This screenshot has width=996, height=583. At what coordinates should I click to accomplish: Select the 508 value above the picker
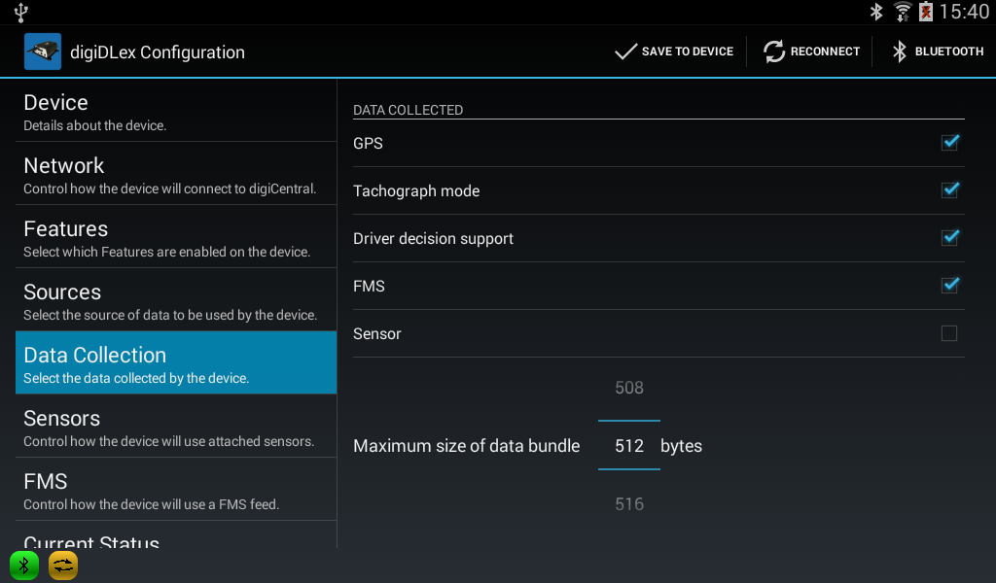[629, 388]
